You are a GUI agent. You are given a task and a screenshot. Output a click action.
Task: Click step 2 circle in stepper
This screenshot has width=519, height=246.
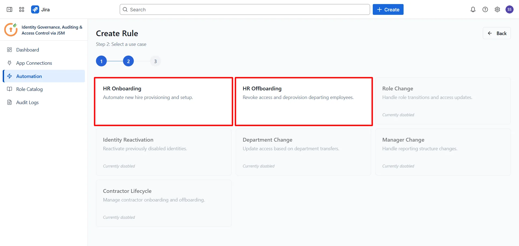point(128,61)
